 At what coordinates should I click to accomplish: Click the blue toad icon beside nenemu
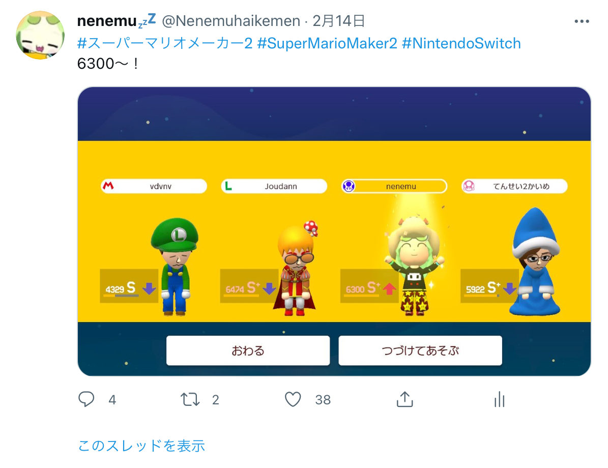click(349, 186)
